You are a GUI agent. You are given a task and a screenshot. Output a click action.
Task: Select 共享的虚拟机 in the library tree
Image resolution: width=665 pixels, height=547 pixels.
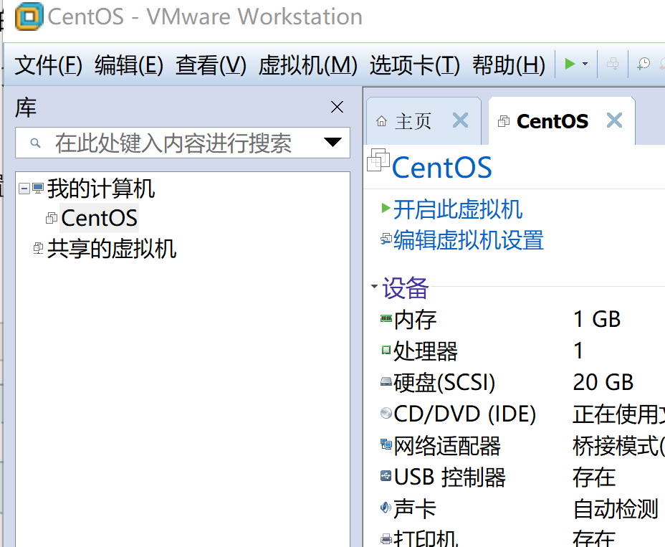(x=112, y=249)
